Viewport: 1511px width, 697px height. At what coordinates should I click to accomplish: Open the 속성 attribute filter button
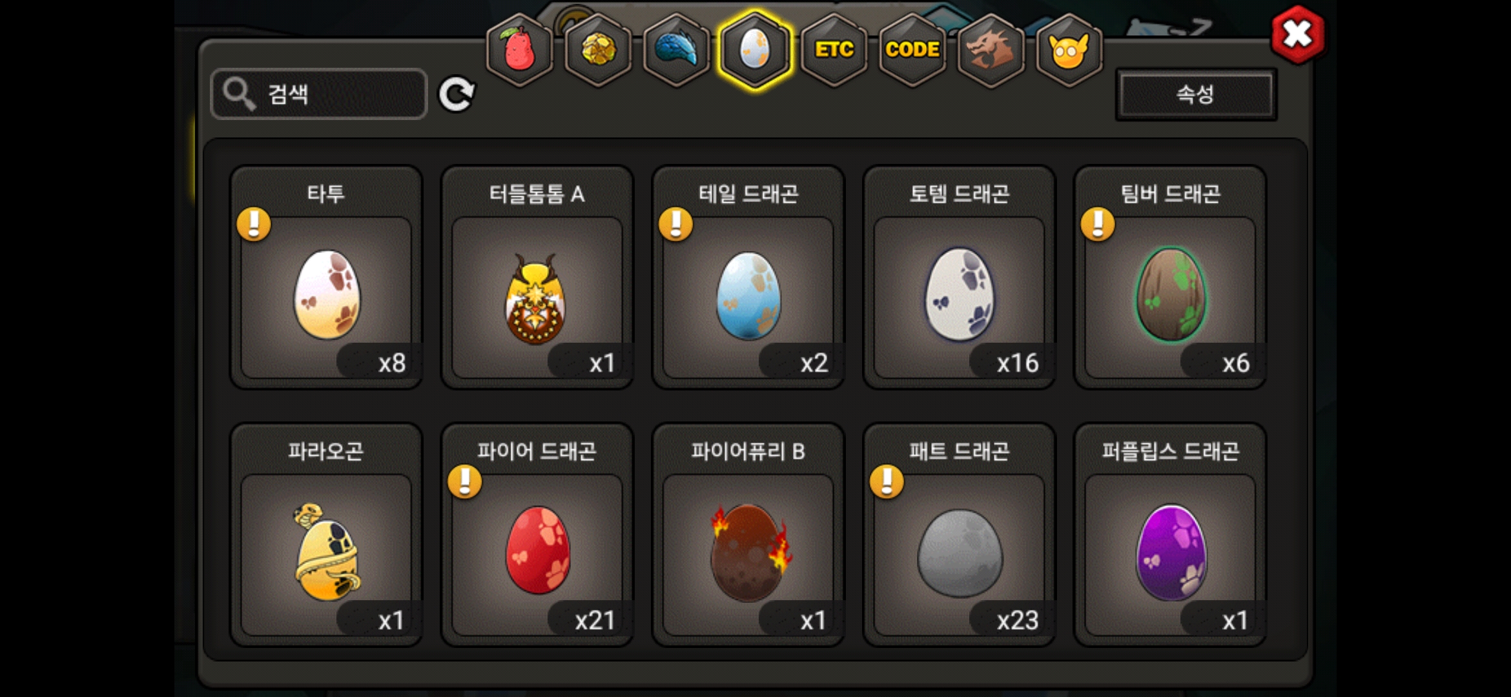[x=1196, y=94]
